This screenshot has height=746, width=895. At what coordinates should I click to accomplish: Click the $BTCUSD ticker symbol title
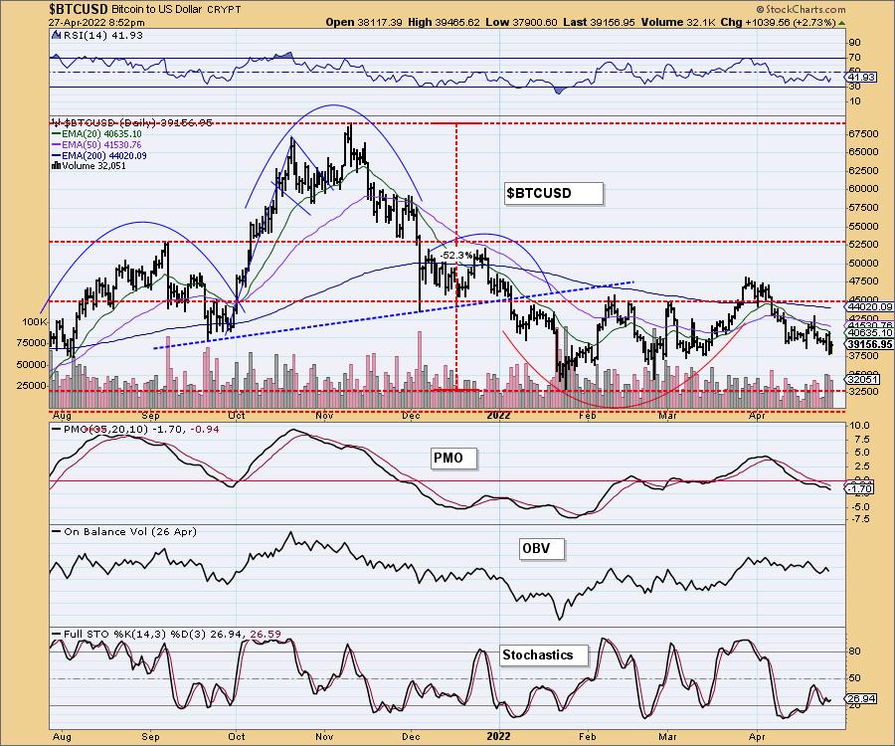pyautogui.click(x=79, y=9)
